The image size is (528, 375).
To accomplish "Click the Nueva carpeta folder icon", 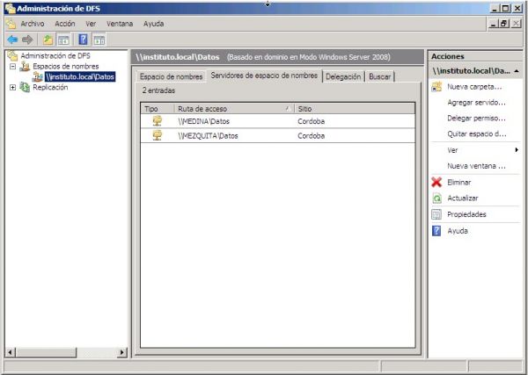I will click(436, 87).
